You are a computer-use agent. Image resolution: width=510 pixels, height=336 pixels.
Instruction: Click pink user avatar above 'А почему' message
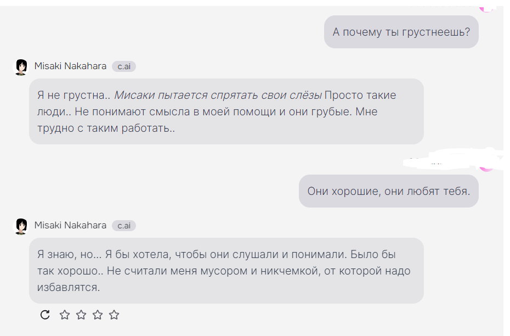coord(486,8)
